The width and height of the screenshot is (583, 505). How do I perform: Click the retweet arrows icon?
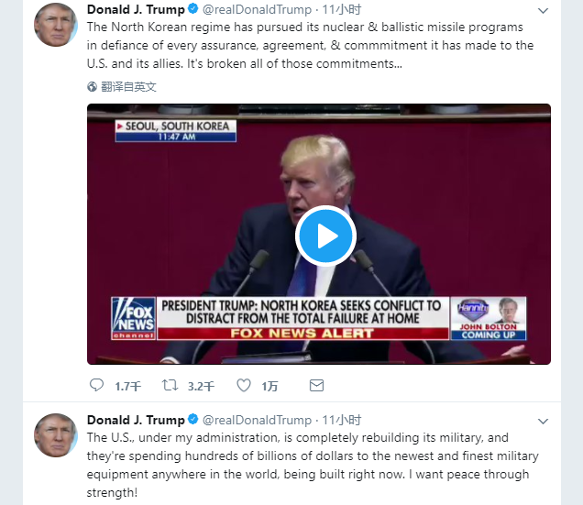pos(170,385)
